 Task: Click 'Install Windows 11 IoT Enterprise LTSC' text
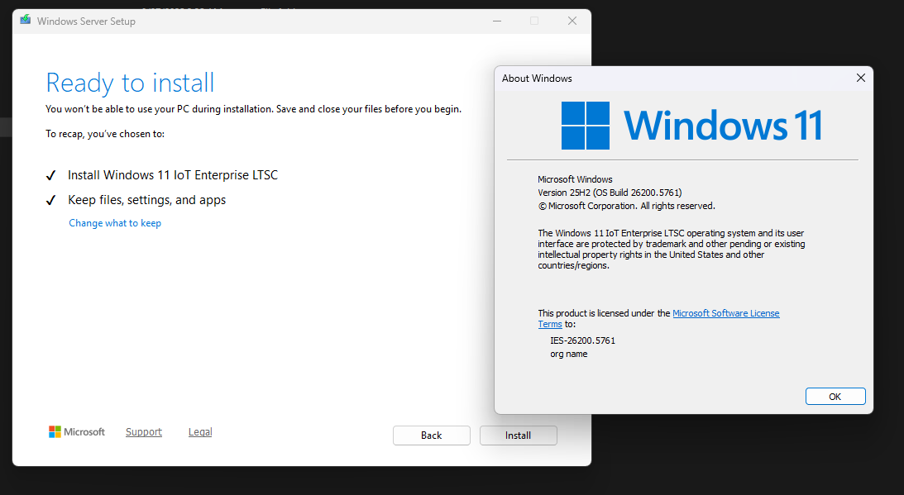coord(173,174)
